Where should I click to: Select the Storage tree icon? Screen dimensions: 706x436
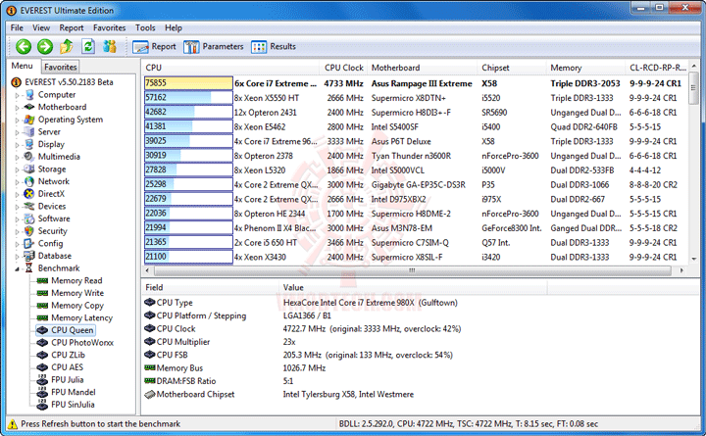click(29, 170)
